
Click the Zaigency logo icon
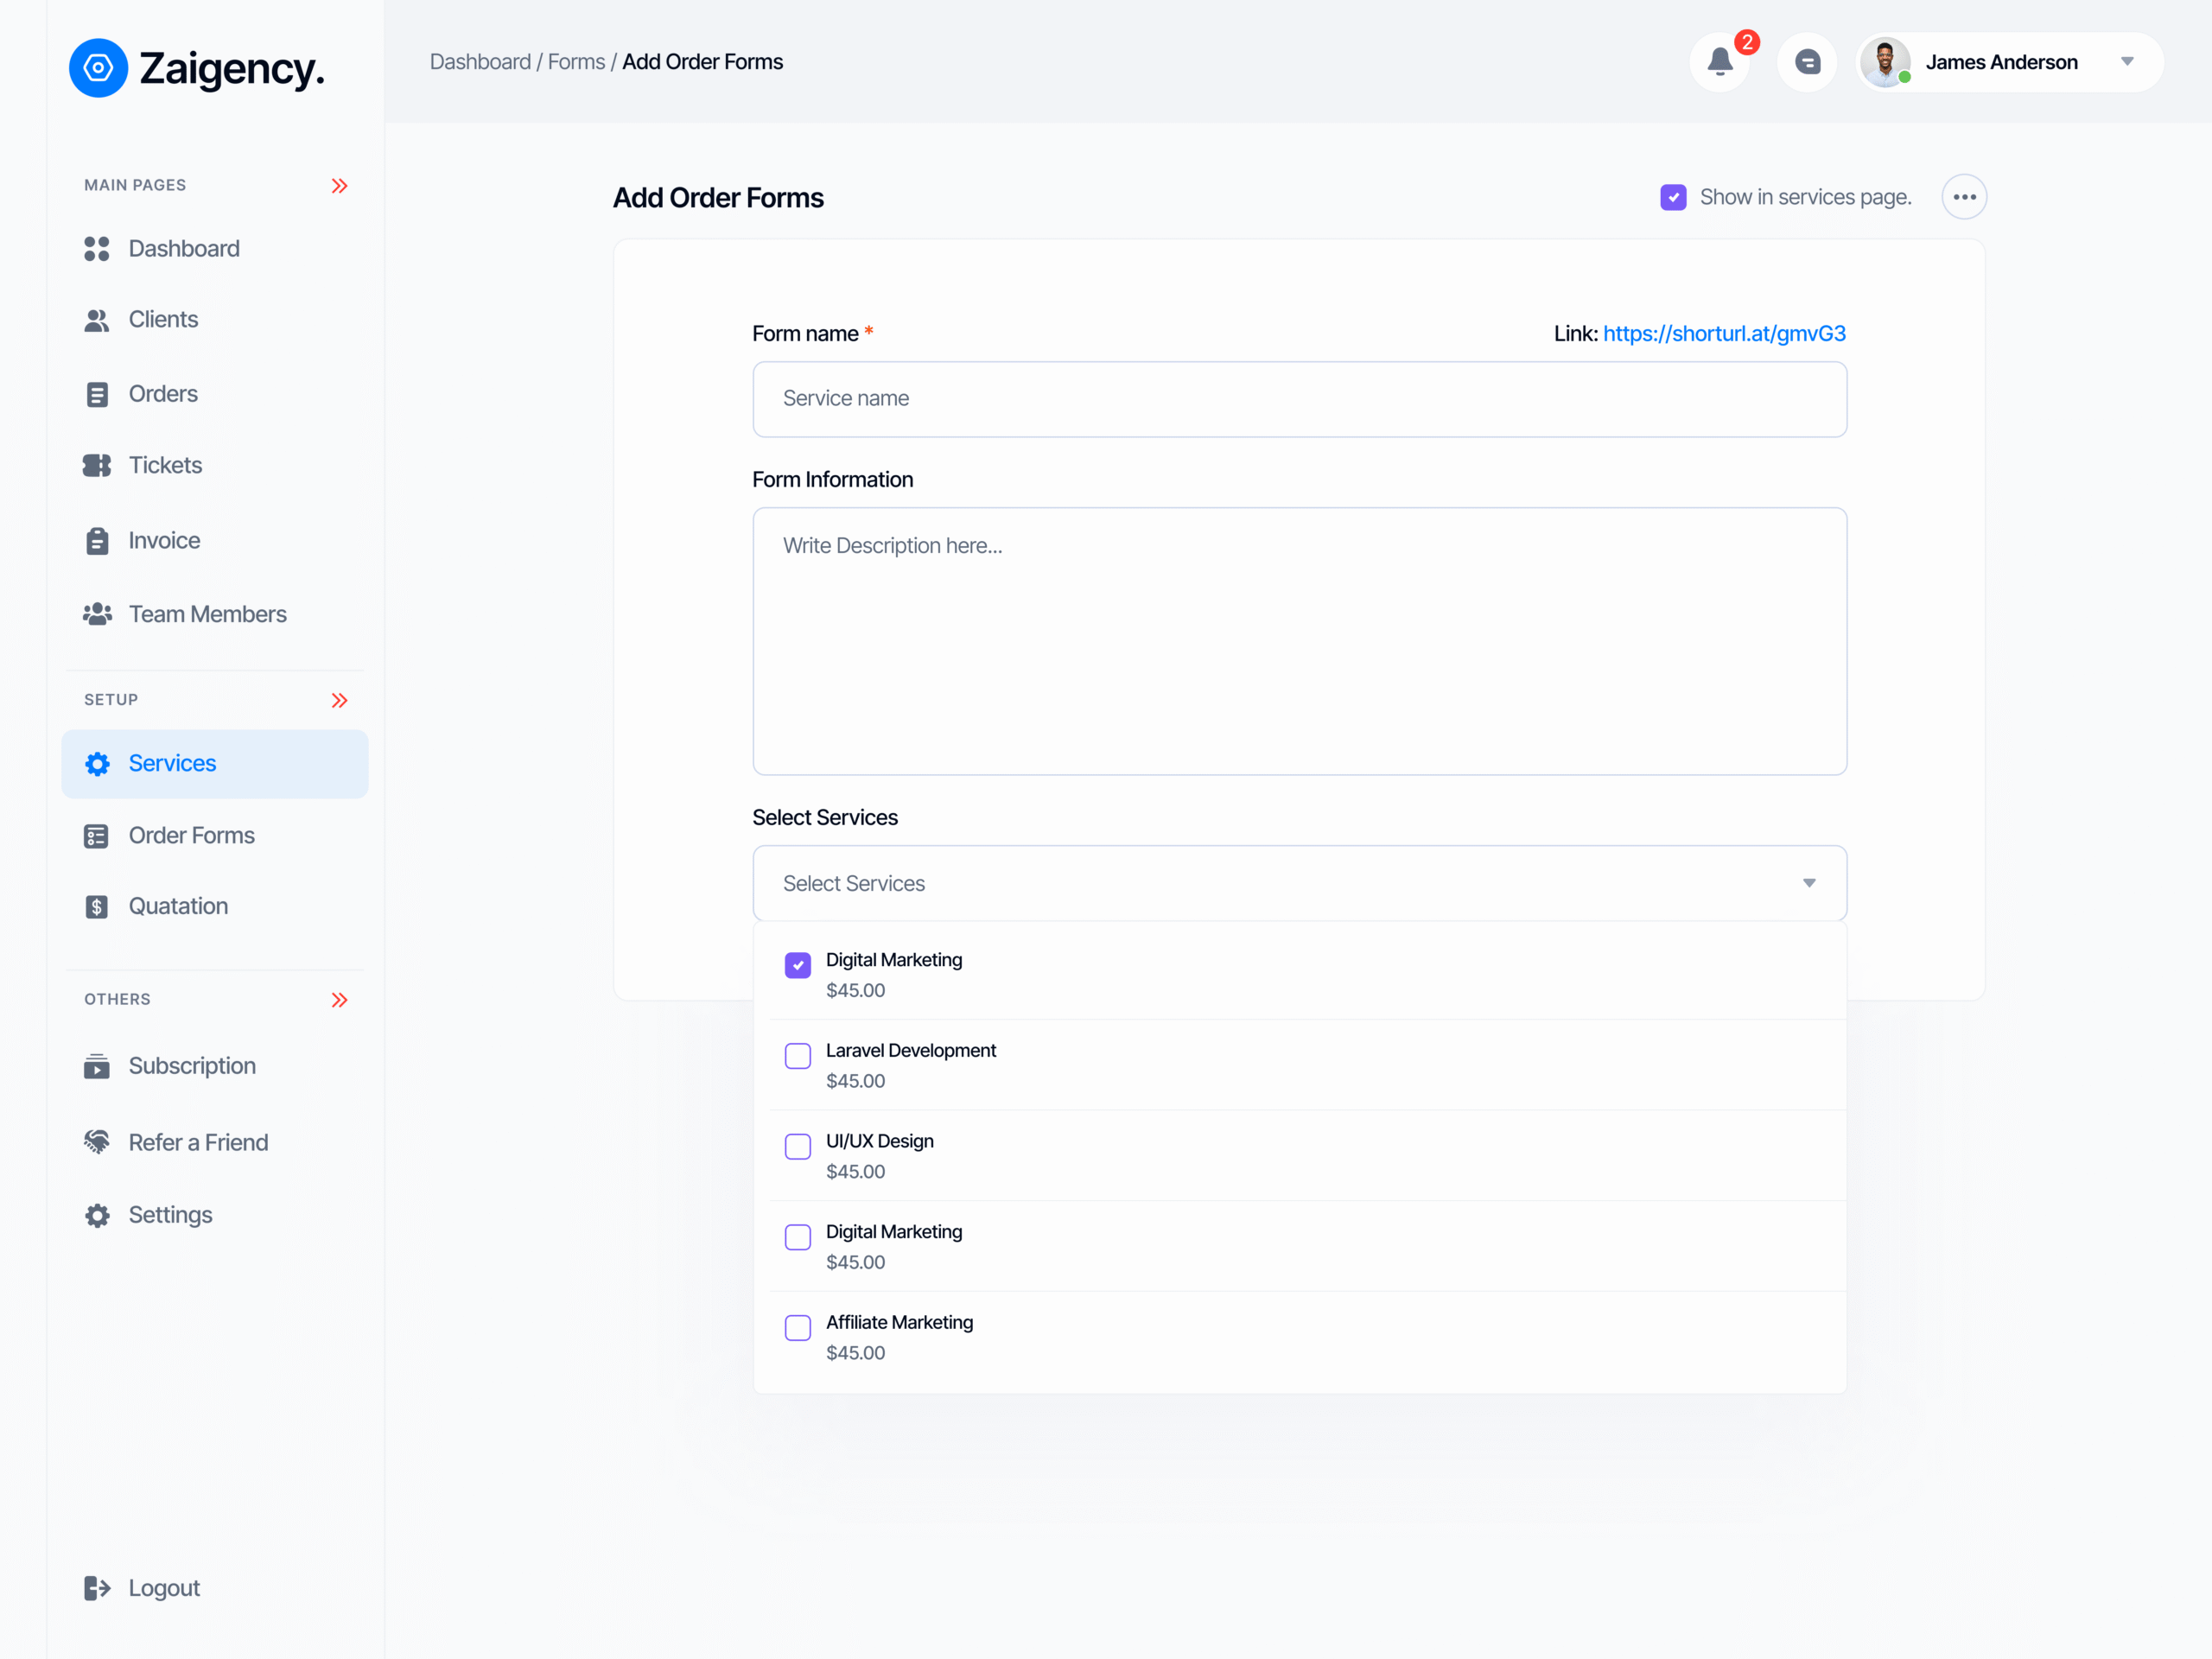98,68
